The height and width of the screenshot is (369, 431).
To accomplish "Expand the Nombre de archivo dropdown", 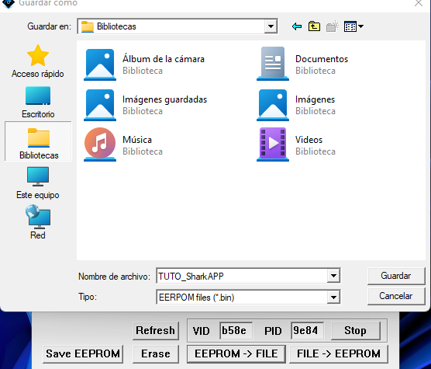I will pyautogui.click(x=333, y=276).
